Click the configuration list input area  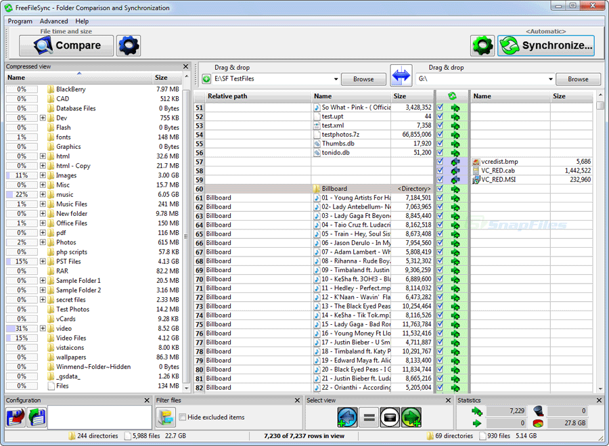coord(100,418)
